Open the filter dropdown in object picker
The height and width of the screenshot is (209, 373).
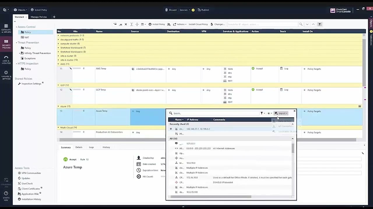pos(263,113)
